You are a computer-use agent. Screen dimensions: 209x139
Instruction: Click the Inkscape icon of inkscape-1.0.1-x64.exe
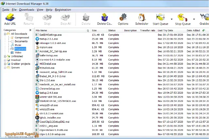point(37,43)
